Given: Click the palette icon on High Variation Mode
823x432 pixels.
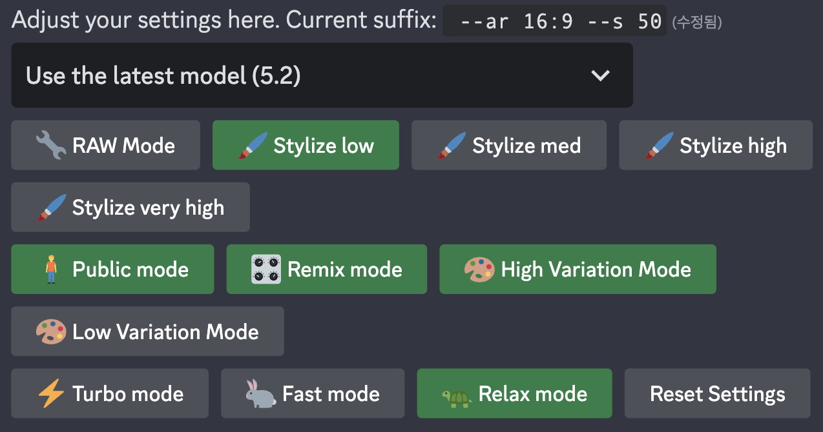Looking at the screenshot, I should pyautogui.click(x=479, y=270).
